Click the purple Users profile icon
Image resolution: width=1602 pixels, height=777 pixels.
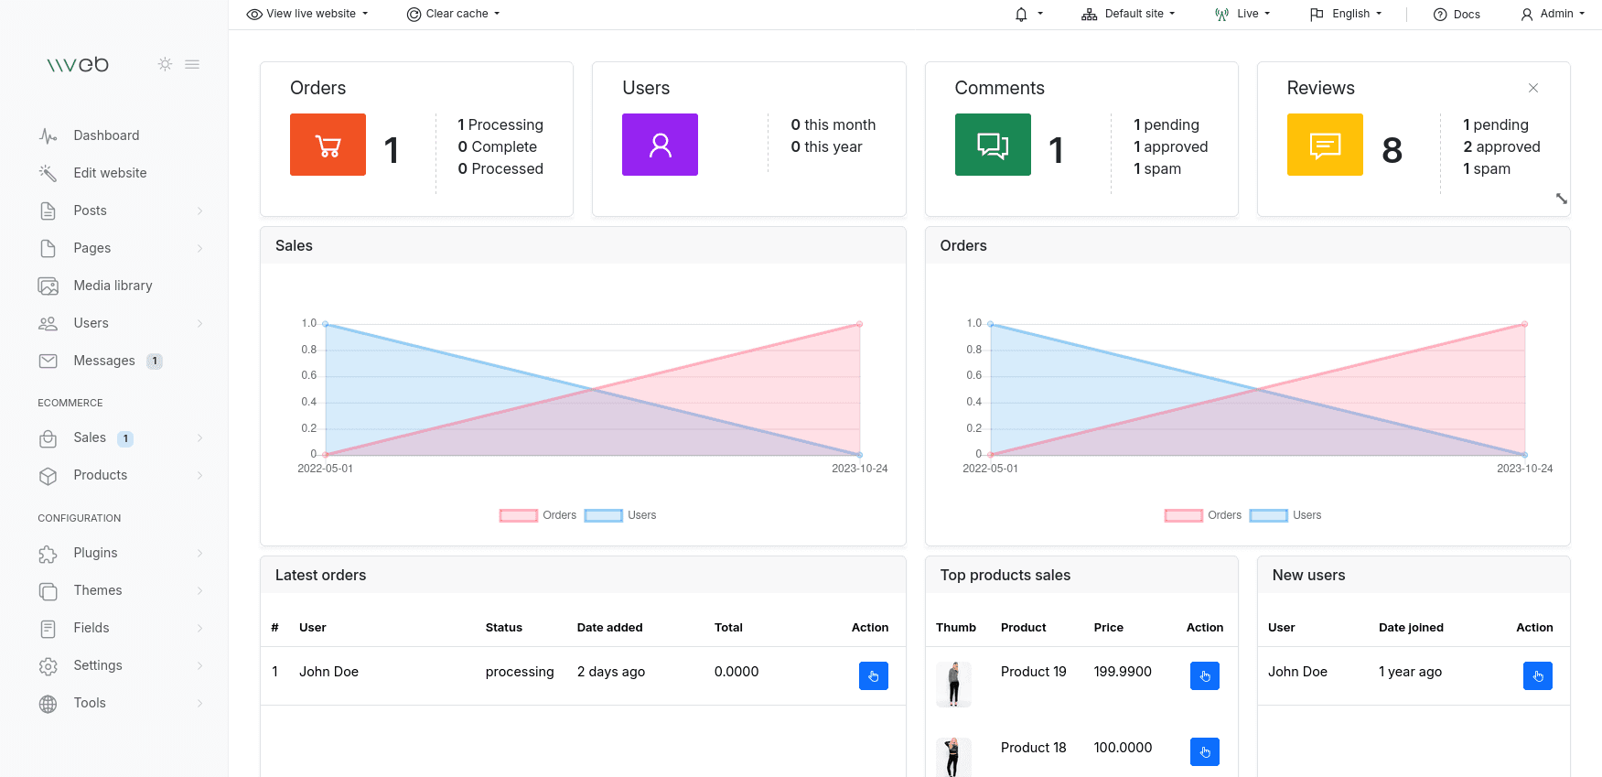660,145
